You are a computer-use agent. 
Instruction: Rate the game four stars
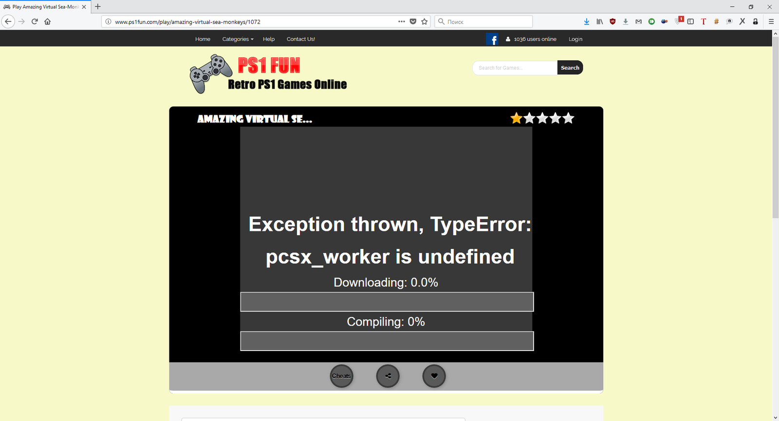[555, 118]
